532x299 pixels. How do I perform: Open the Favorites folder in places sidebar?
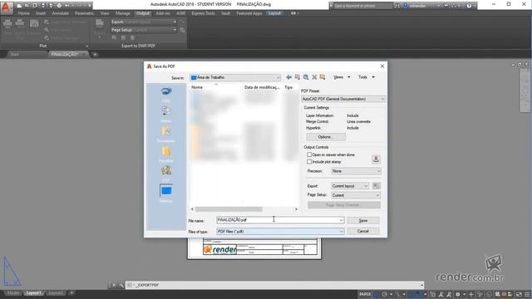pos(166,154)
